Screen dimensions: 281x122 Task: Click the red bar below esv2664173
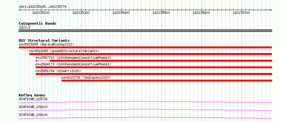click(x=154, y=67)
